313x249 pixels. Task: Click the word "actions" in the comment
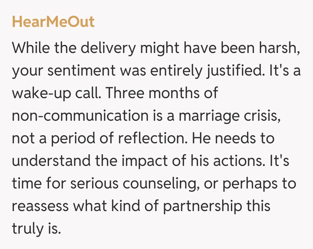point(238,161)
